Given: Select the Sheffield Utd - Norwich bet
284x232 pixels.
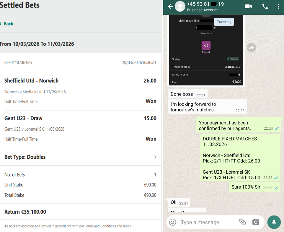Looking at the screenshot, I should [x=80, y=91].
